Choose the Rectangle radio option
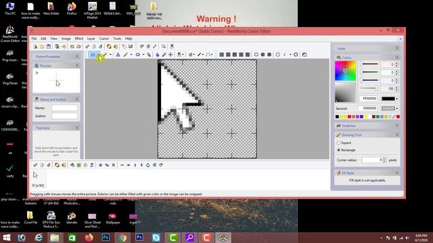Image resolution: width=433 pixels, height=243 pixels. click(338, 150)
